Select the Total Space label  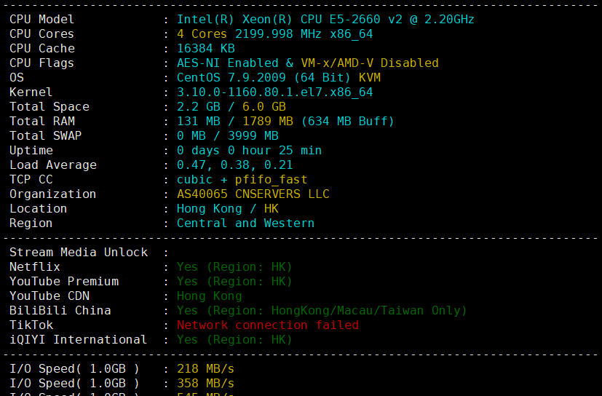49,107
